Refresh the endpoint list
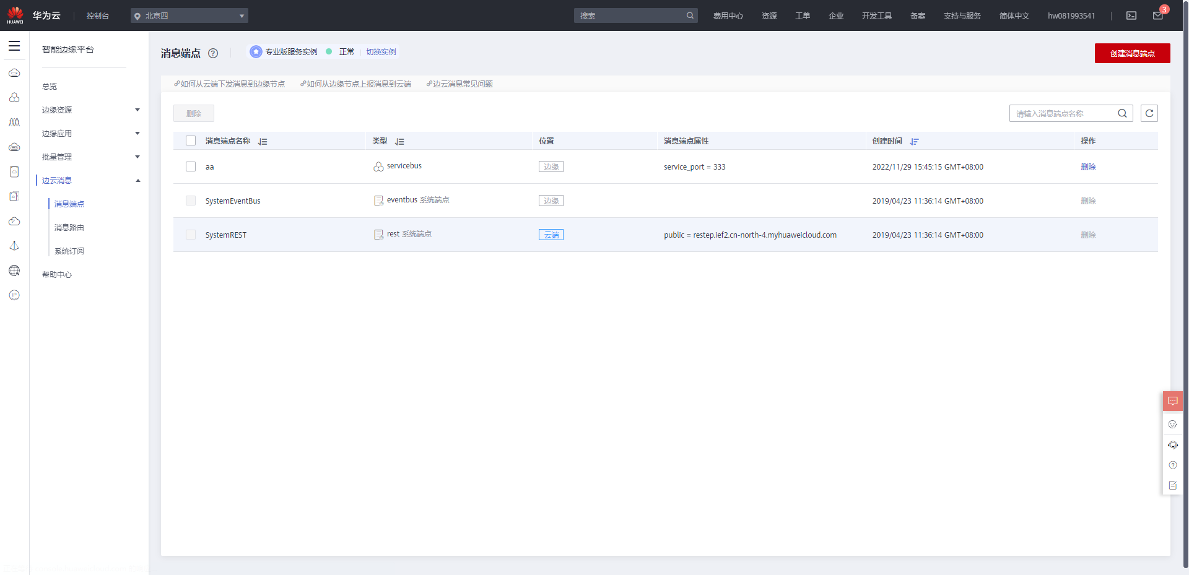Screen dimensions: 1189x575 [1149, 113]
